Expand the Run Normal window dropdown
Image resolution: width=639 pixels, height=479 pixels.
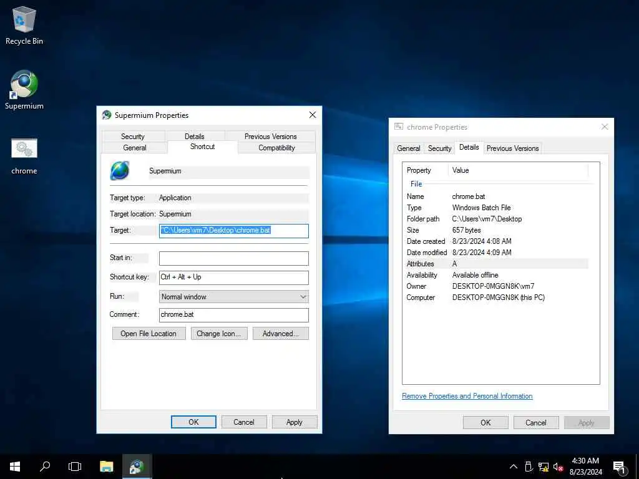pyautogui.click(x=234, y=296)
